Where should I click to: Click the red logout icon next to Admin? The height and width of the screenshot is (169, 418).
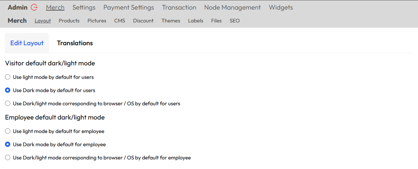34,7
